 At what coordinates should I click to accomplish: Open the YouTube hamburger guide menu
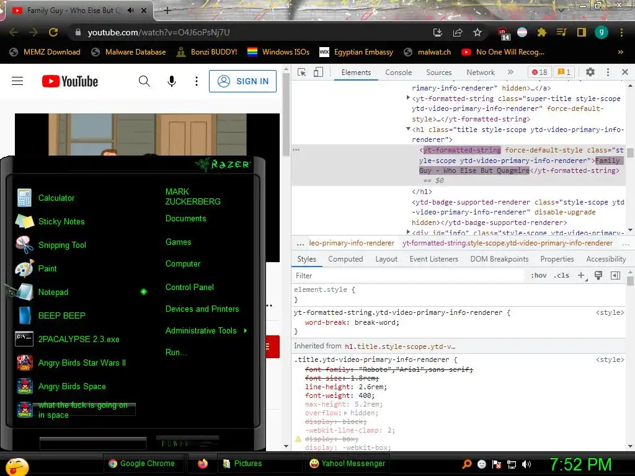coord(17,81)
